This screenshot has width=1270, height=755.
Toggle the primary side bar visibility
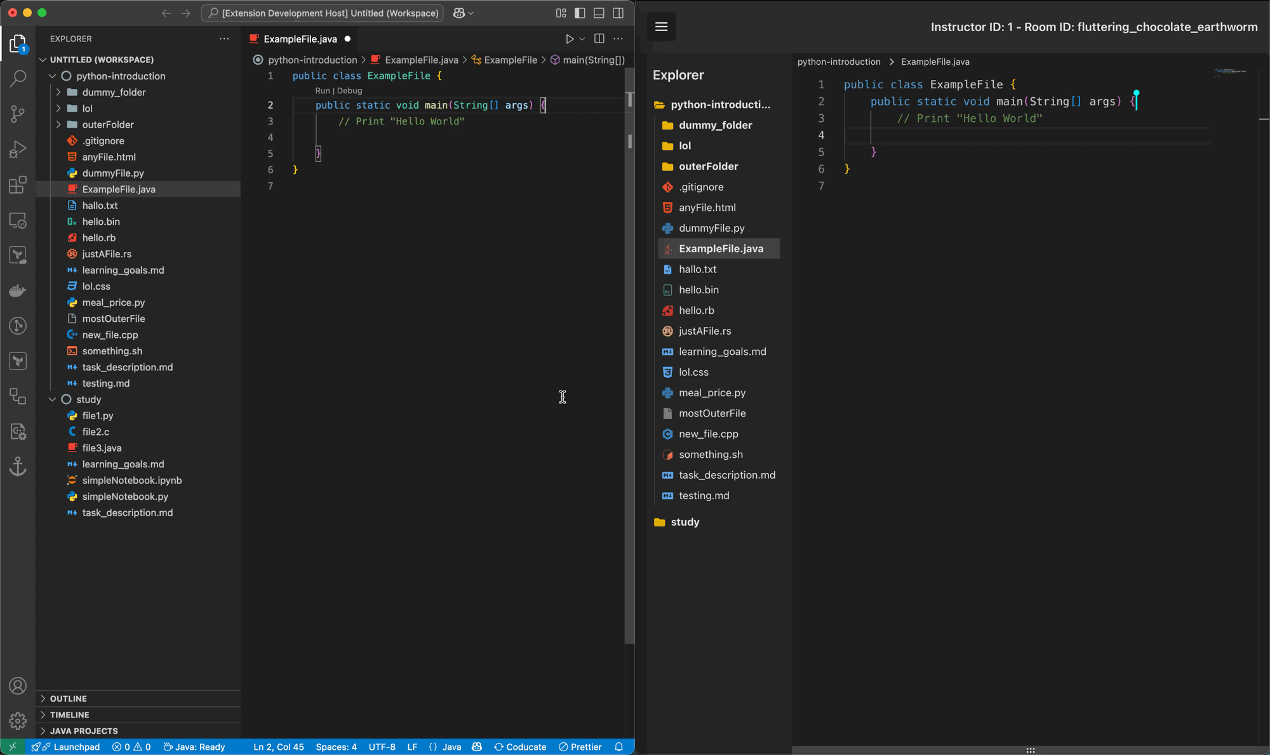(580, 13)
